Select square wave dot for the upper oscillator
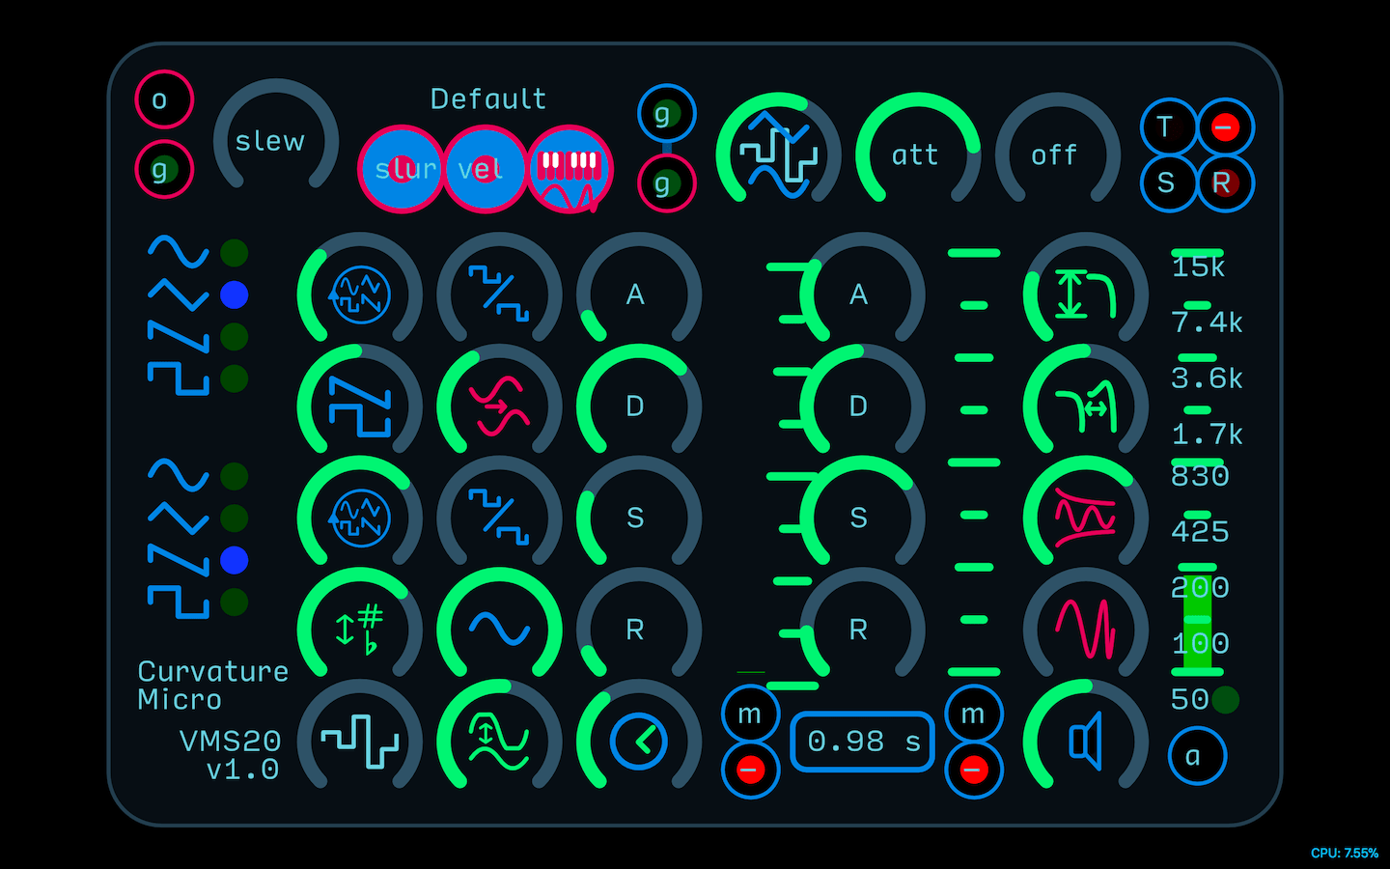Screen dimensions: 1390x869 [234, 378]
